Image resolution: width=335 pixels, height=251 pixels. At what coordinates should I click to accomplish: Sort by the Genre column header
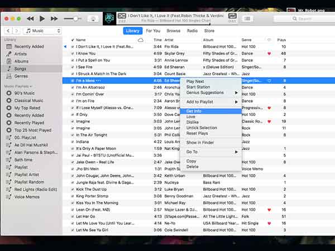tap(246, 40)
